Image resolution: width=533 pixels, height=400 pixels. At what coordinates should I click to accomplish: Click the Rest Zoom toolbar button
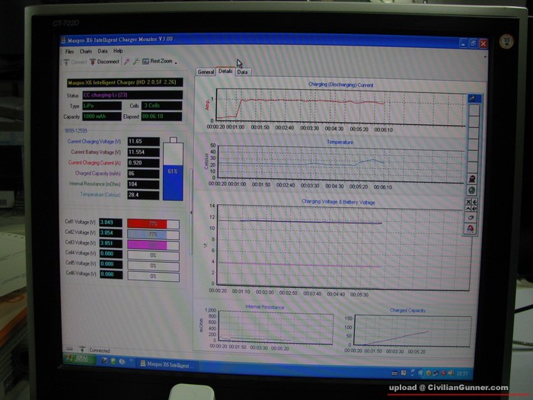[159, 61]
